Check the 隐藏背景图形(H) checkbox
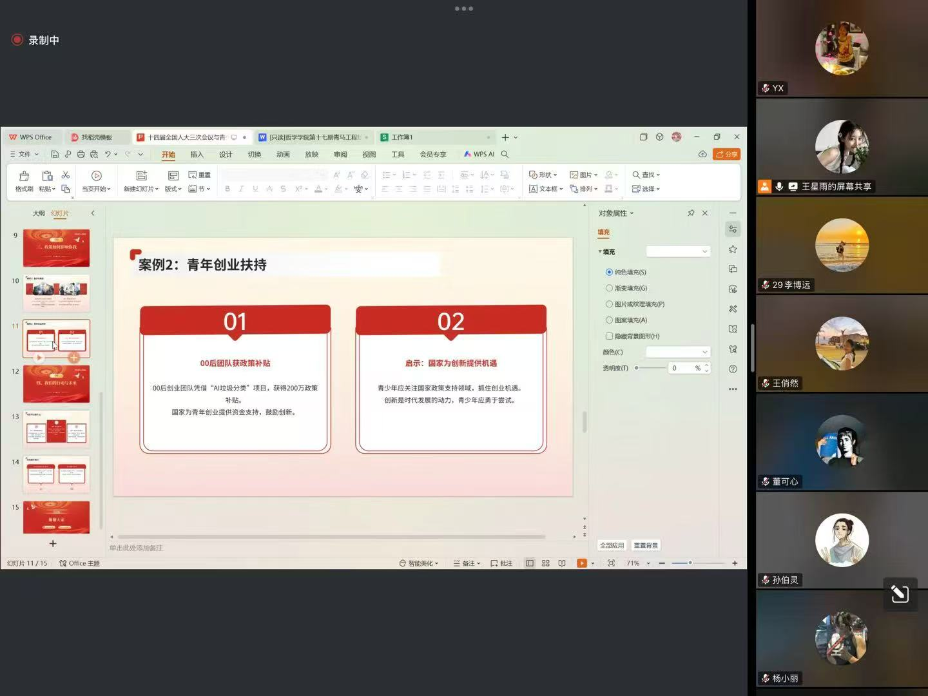Screen dimensions: 928x696 tap(609, 336)
